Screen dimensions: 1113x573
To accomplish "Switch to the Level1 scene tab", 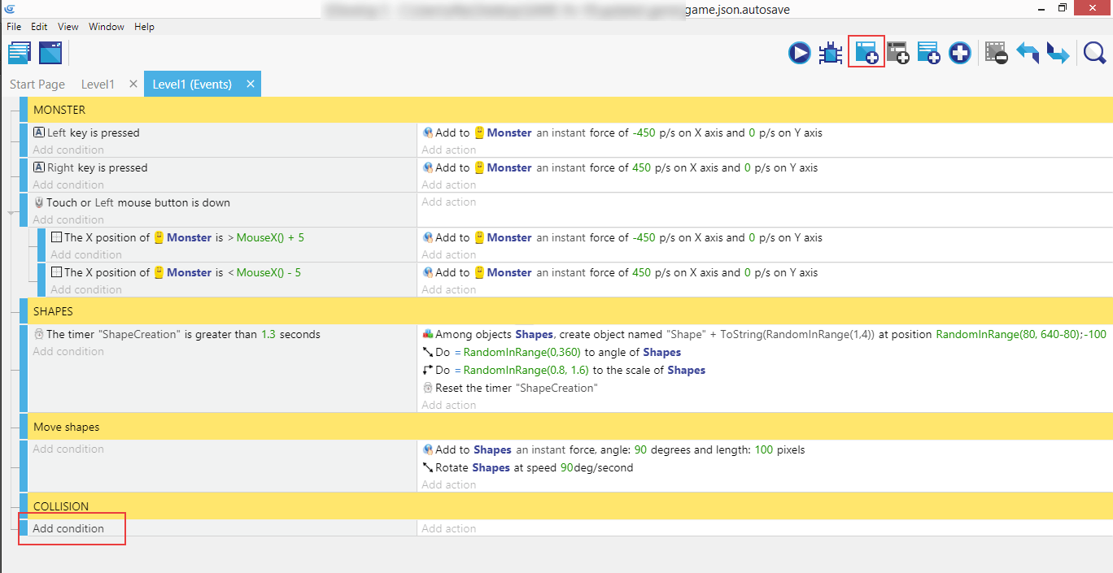I will pos(98,85).
